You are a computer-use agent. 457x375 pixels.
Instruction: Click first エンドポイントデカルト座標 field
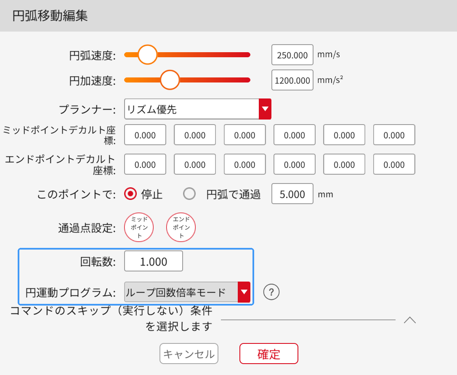point(145,165)
